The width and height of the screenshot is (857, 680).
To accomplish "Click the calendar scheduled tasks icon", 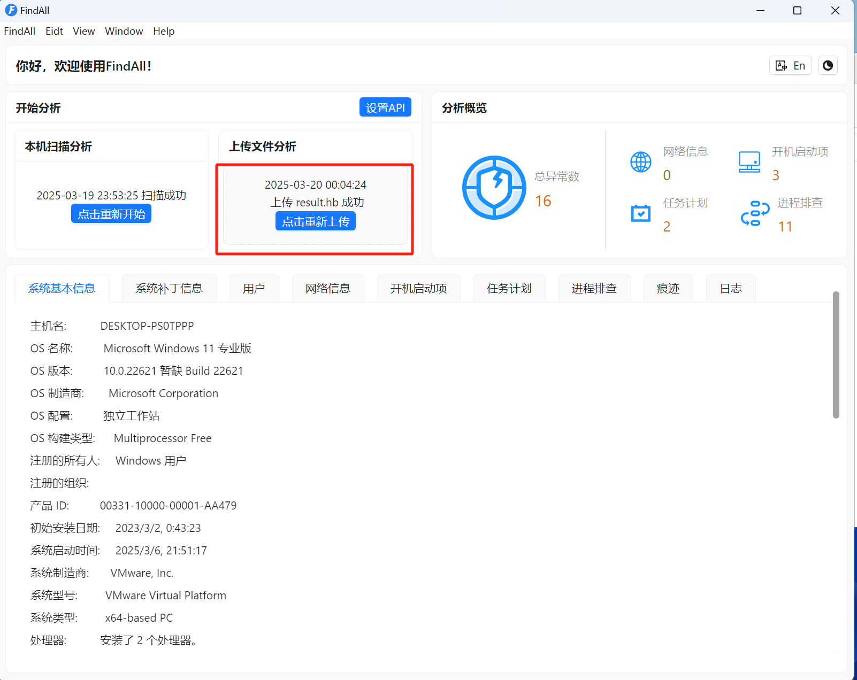I will pos(640,213).
